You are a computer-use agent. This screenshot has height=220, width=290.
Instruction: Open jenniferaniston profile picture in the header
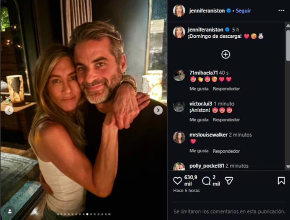click(179, 10)
